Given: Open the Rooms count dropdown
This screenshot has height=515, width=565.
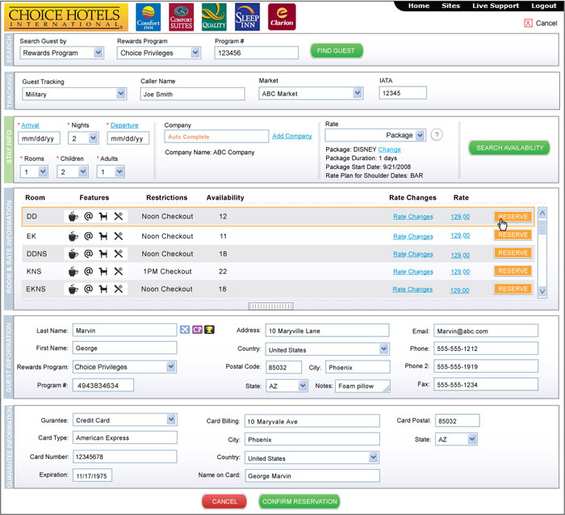Looking at the screenshot, I should pyautogui.click(x=43, y=171).
